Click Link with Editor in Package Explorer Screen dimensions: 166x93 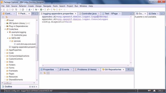tap(6, 17)
